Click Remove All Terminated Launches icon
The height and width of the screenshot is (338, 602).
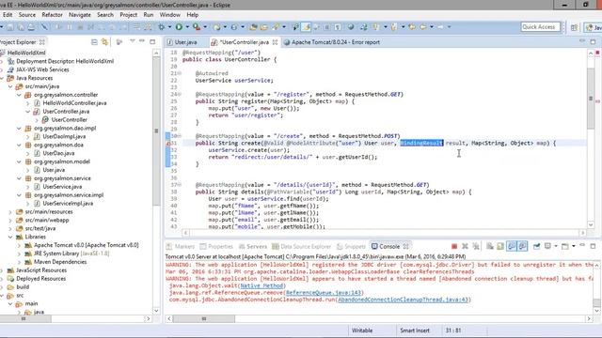(x=476, y=246)
